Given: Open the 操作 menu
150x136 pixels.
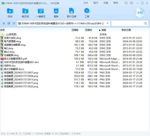Looking at the screenshot, I should [x=96, y=3].
